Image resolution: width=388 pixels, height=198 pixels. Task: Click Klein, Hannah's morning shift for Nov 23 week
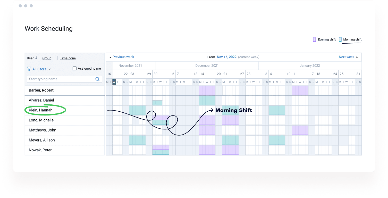click(137, 110)
